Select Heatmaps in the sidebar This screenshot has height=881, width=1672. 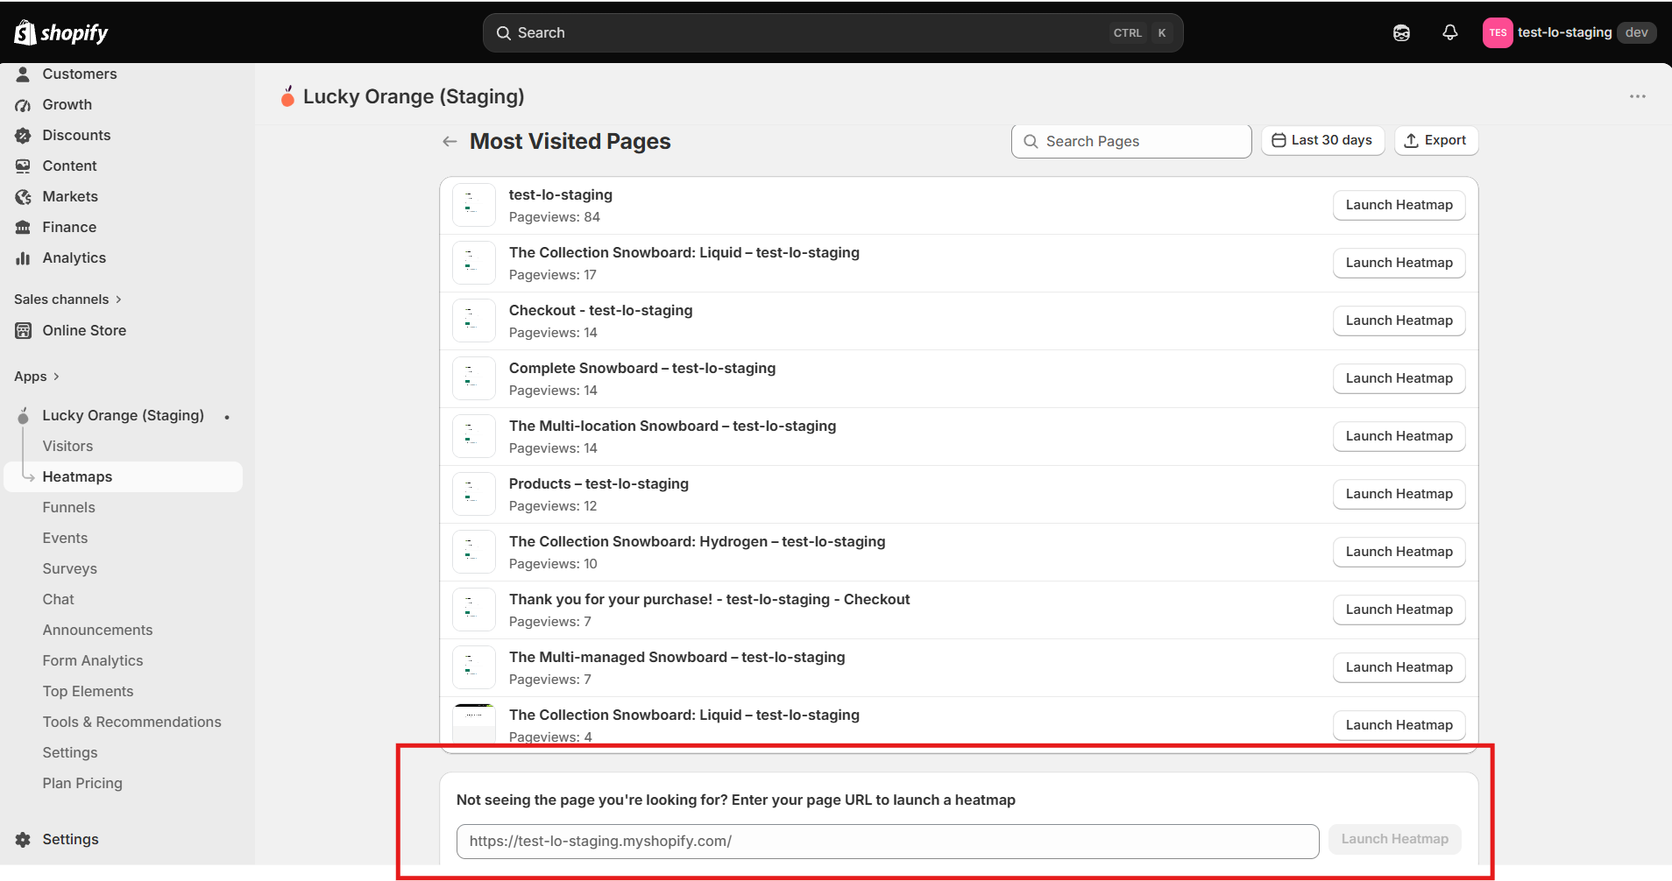[124, 476]
